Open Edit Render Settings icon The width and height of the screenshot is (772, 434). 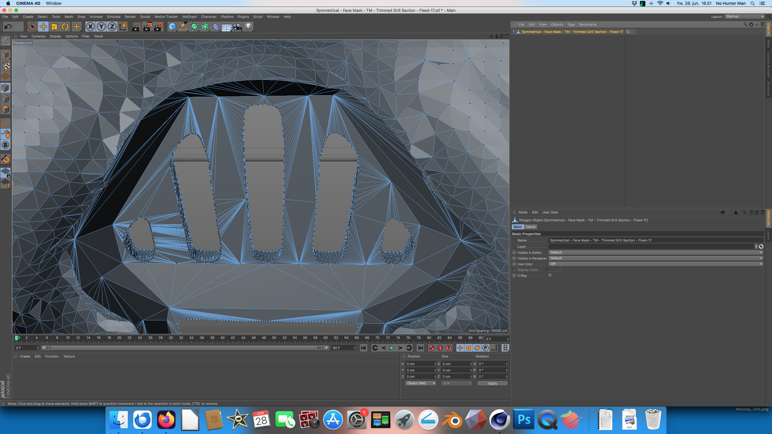tap(159, 27)
